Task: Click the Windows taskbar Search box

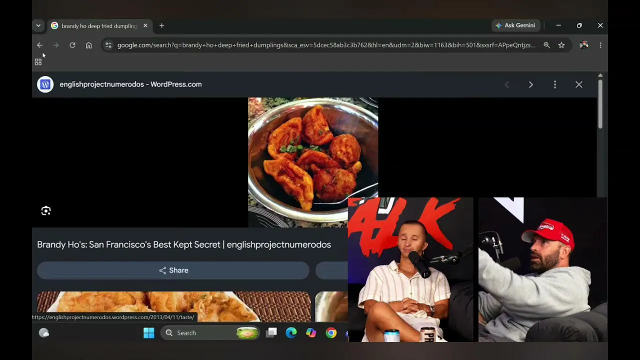Action: [x=210, y=333]
